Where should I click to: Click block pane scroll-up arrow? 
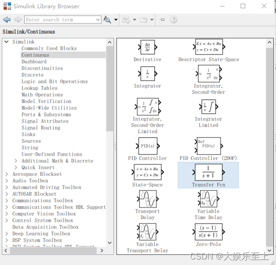coord(269,42)
